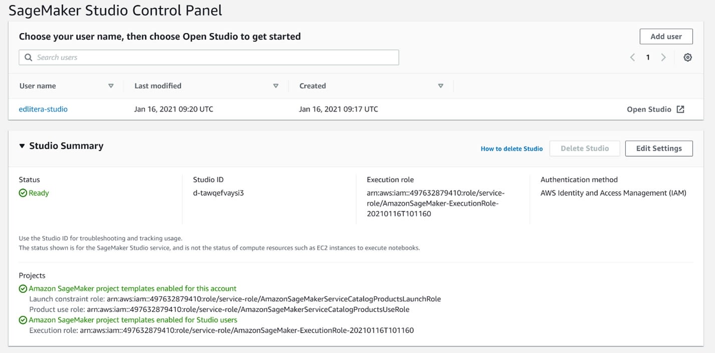Click the Created column header

tap(313, 86)
